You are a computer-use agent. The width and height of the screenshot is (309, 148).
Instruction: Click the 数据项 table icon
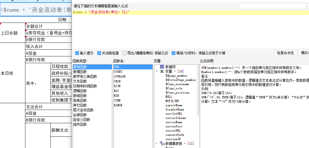(x=162, y=67)
